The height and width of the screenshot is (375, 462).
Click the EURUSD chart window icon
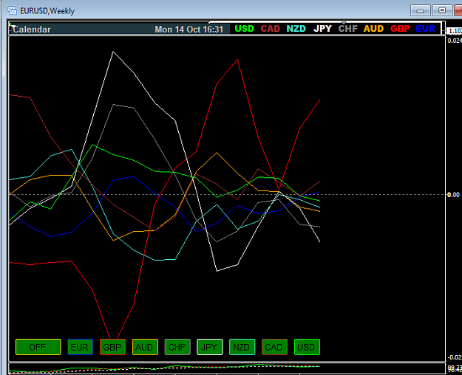click(x=13, y=10)
